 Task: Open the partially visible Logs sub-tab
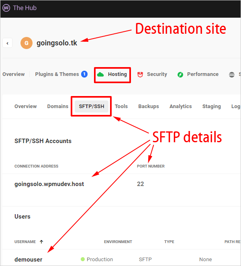point(236,106)
